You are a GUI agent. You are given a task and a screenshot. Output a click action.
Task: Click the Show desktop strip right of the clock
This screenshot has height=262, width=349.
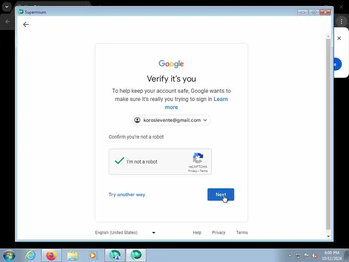pos(347,255)
